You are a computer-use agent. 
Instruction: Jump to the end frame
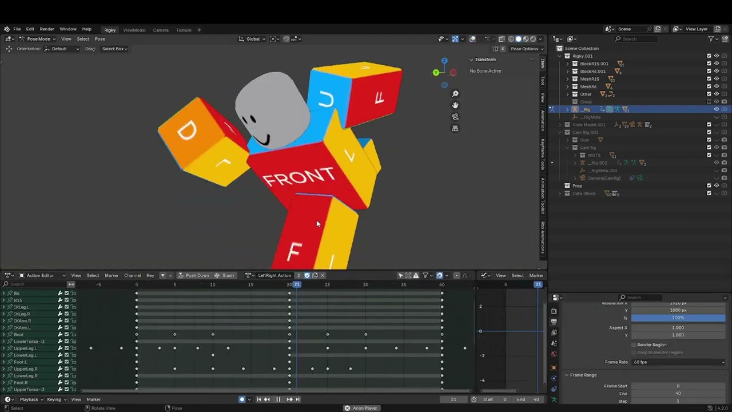[x=297, y=399]
